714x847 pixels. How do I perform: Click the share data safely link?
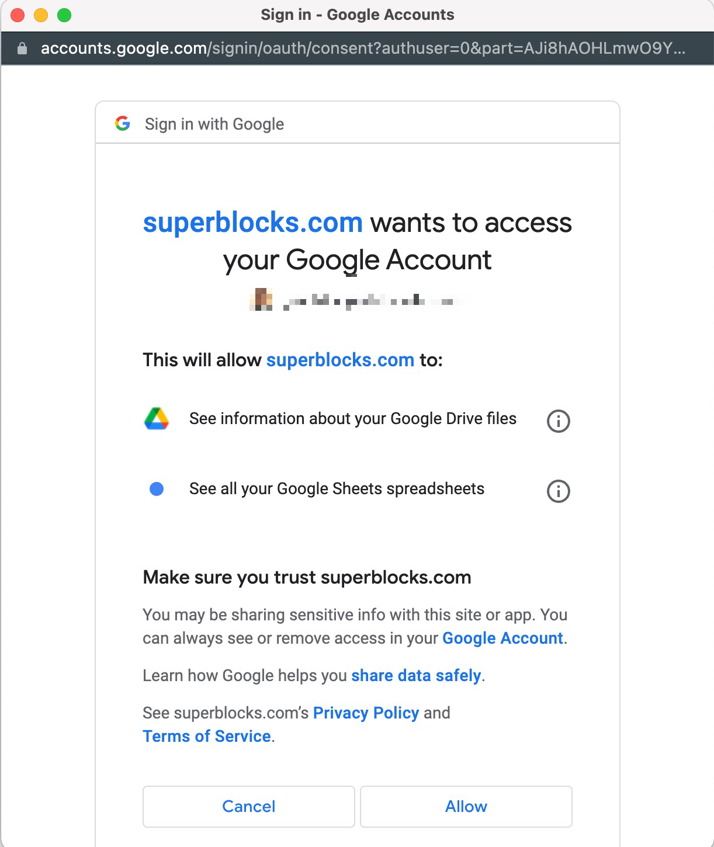[415, 675]
